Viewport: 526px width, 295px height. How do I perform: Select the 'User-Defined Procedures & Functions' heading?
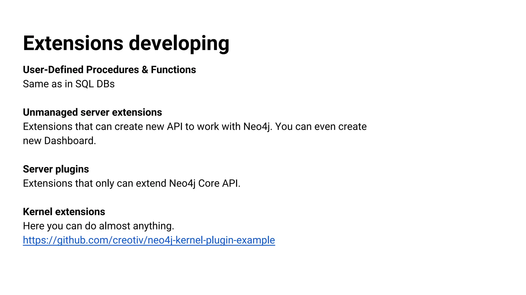(x=109, y=70)
